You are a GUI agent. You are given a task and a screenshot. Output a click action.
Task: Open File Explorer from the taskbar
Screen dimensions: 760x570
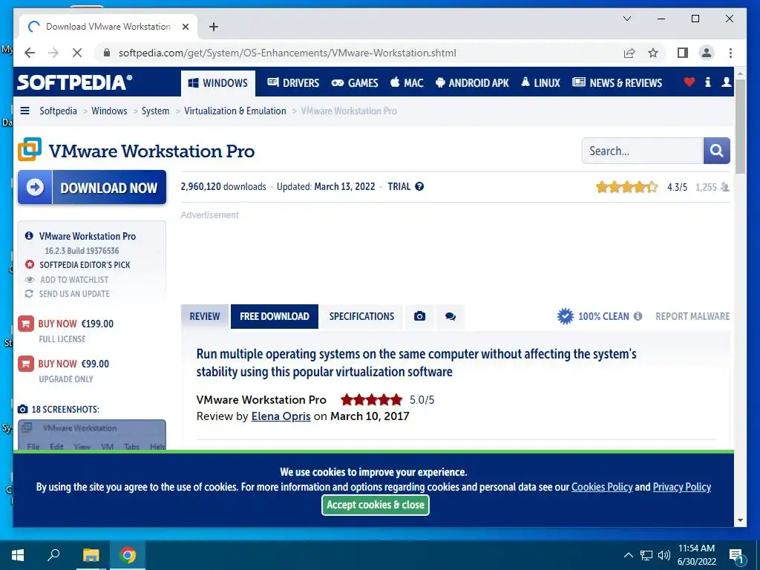91,555
